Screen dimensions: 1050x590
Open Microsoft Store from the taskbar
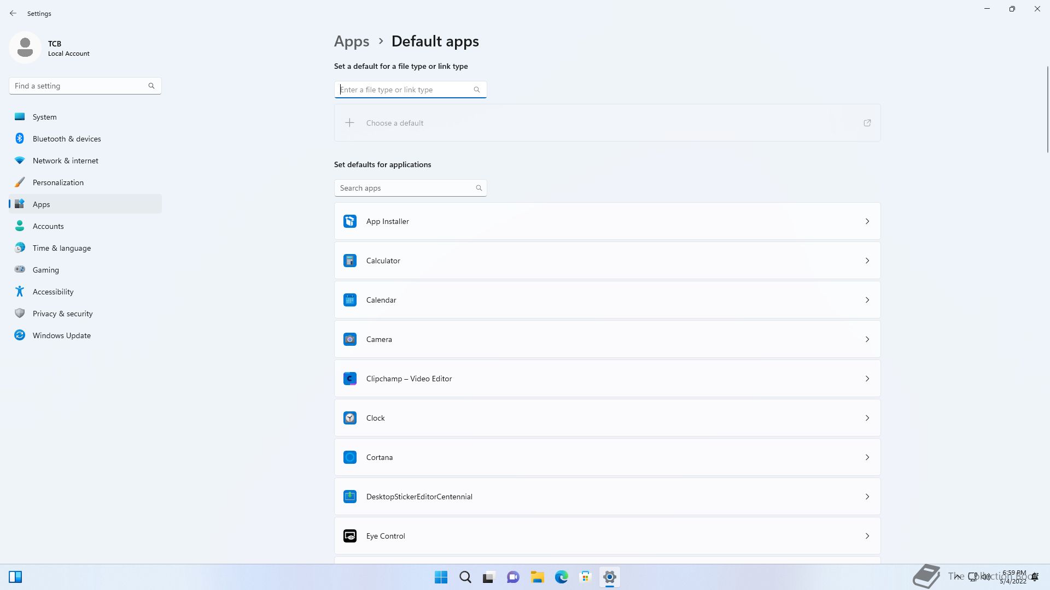tap(585, 577)
